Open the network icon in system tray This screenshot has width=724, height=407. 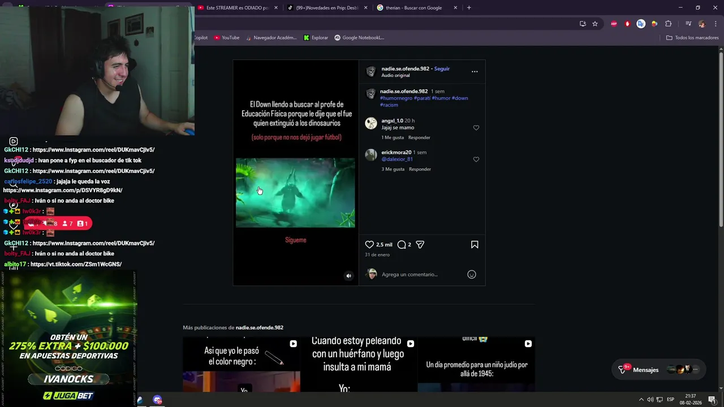[x=660, y=400]
